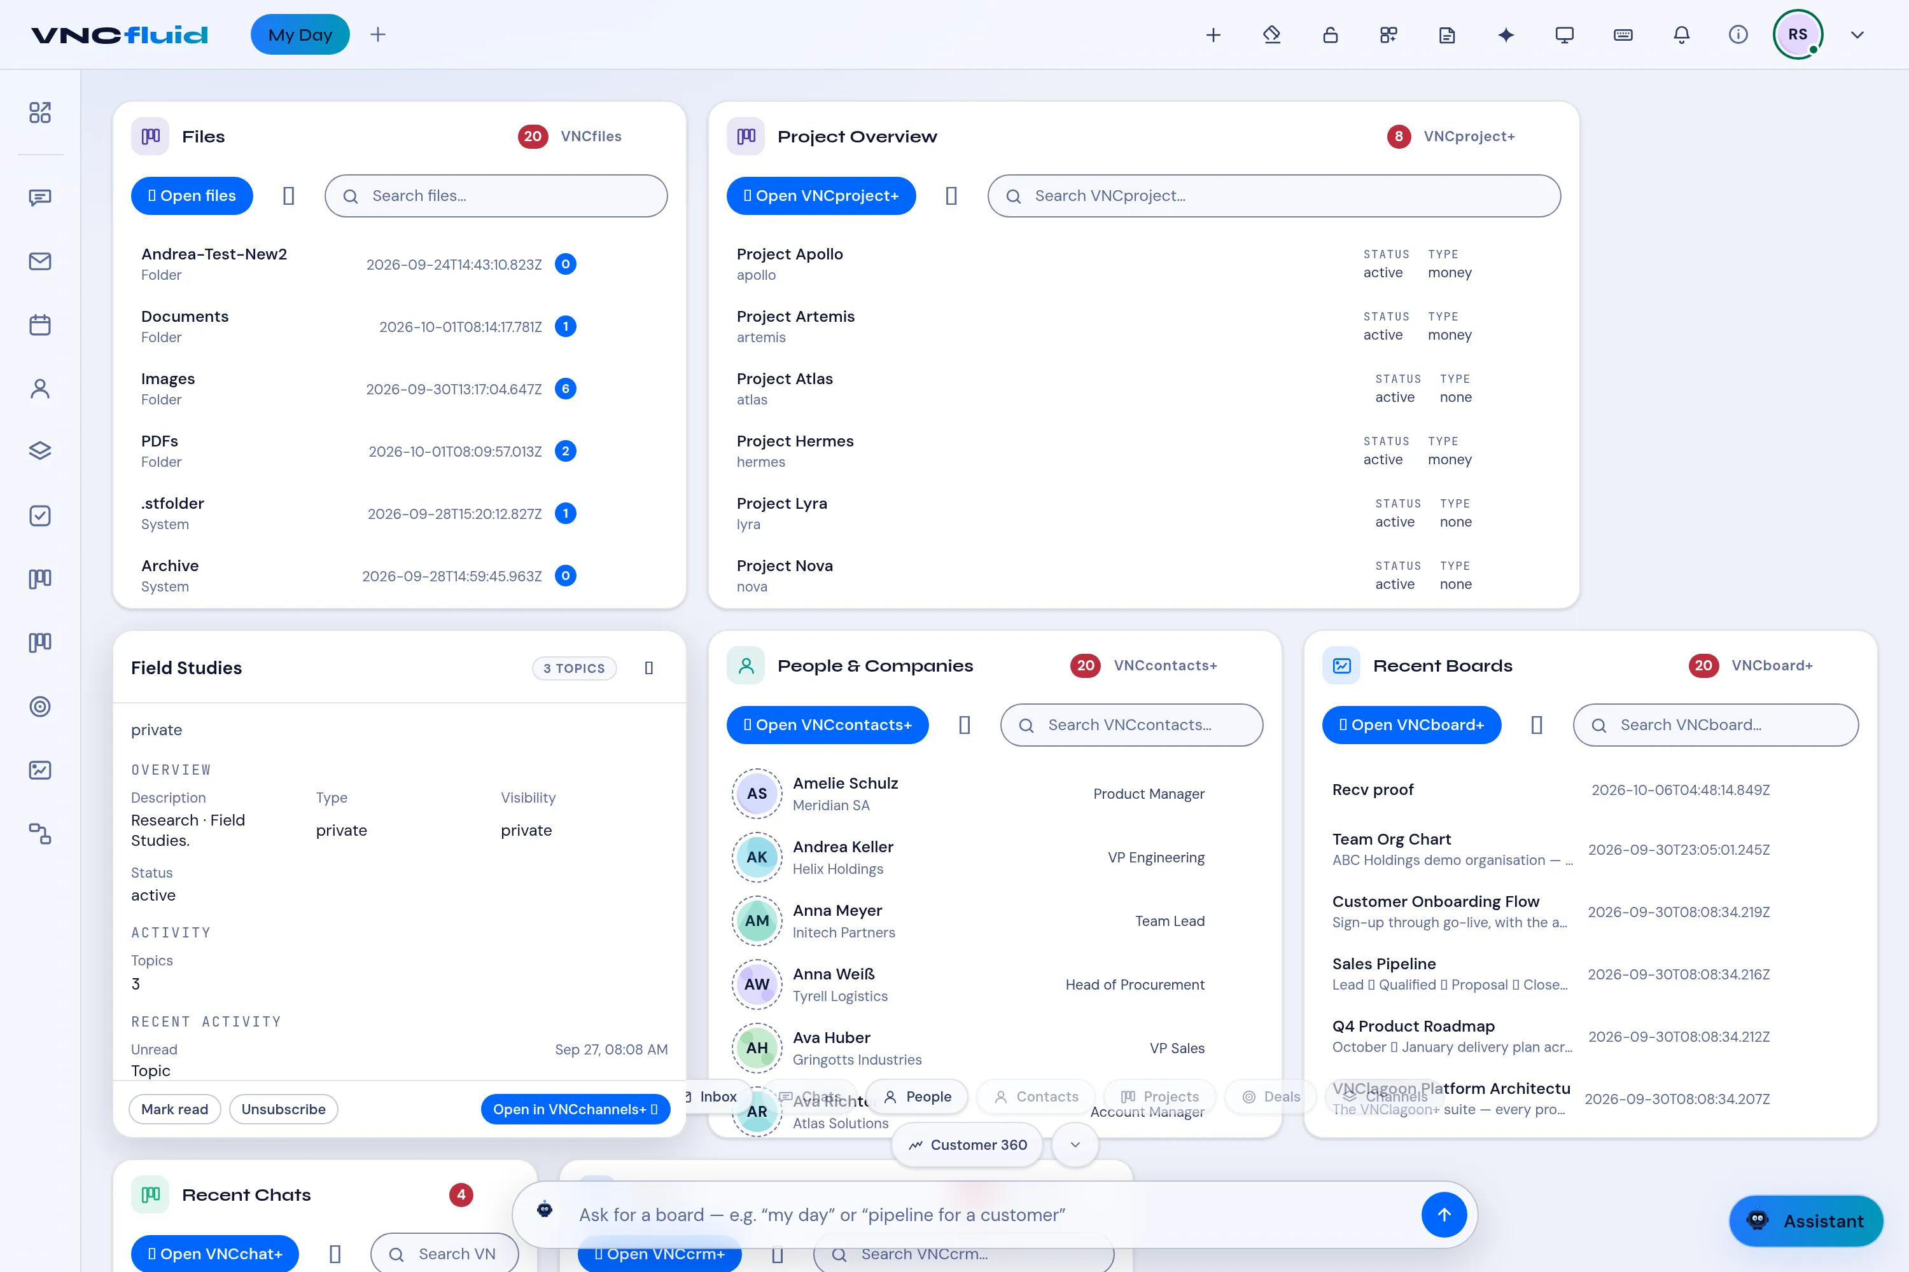Click the VNCcontacts+ label link
This screenshot has height=1272, width=1909.
click(1166, 665)
